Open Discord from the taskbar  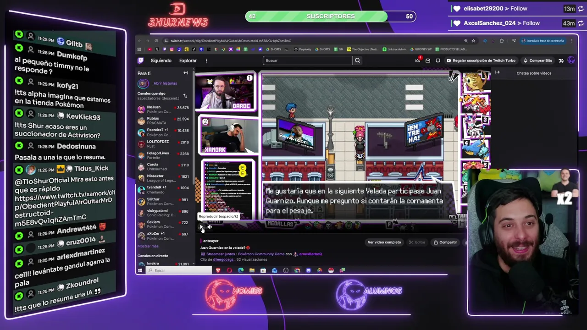308,270
